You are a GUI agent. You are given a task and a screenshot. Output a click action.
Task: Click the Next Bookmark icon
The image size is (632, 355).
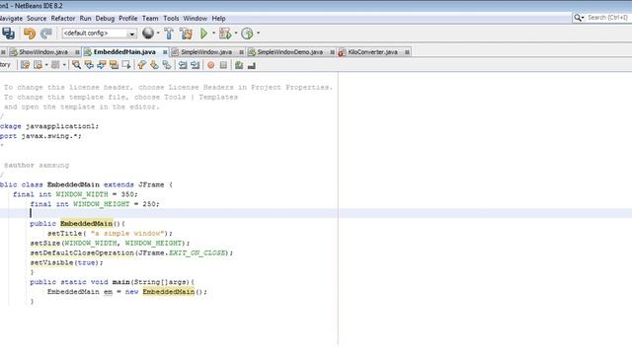(154, 65)
